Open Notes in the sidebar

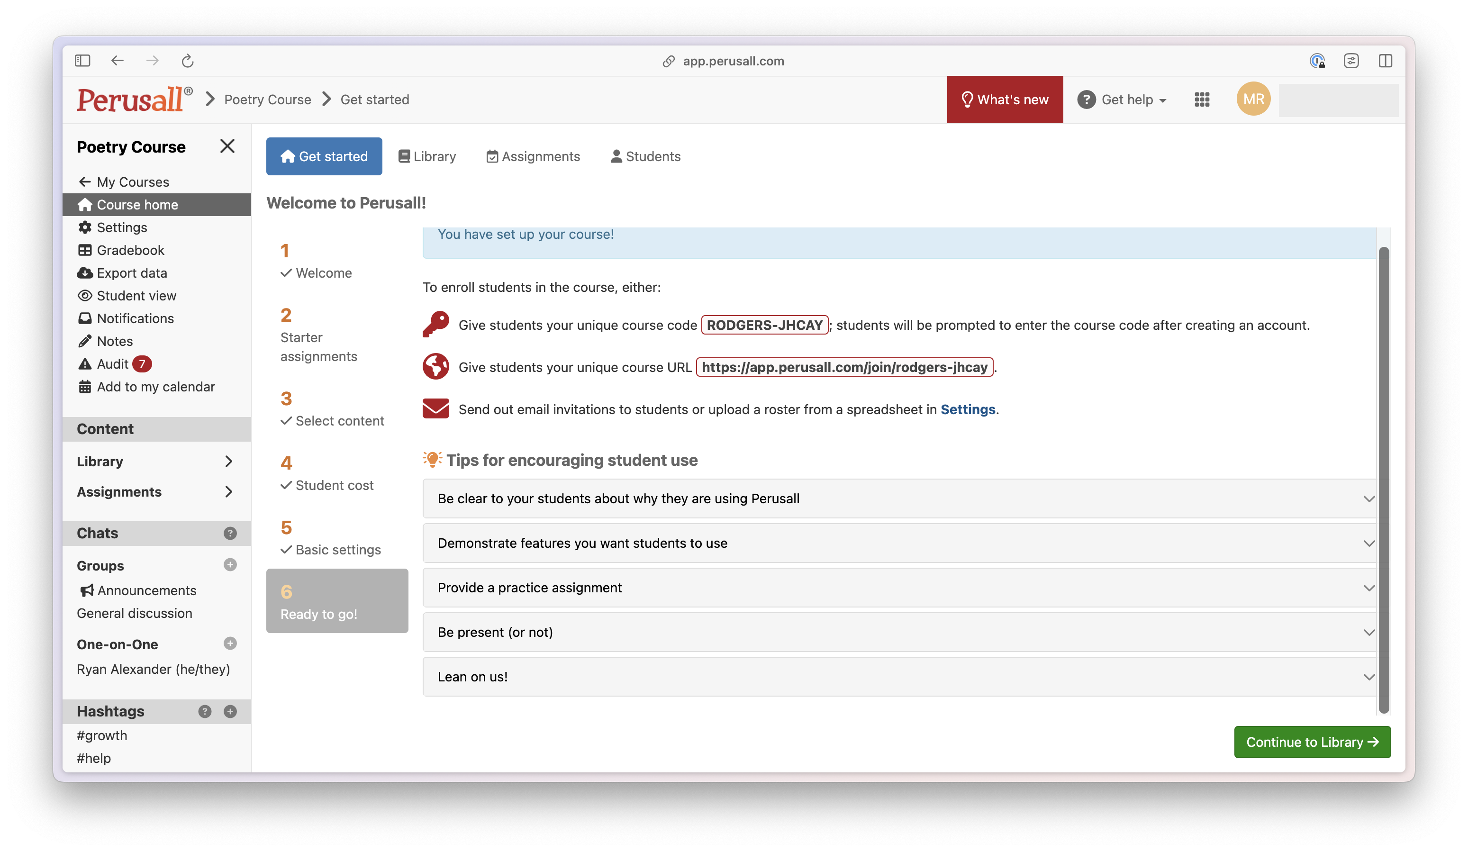click(157, 341)
